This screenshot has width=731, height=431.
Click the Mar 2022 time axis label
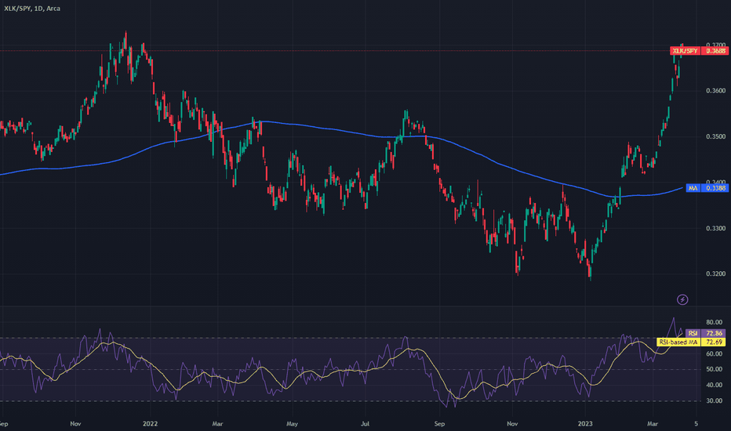(217, 423)
